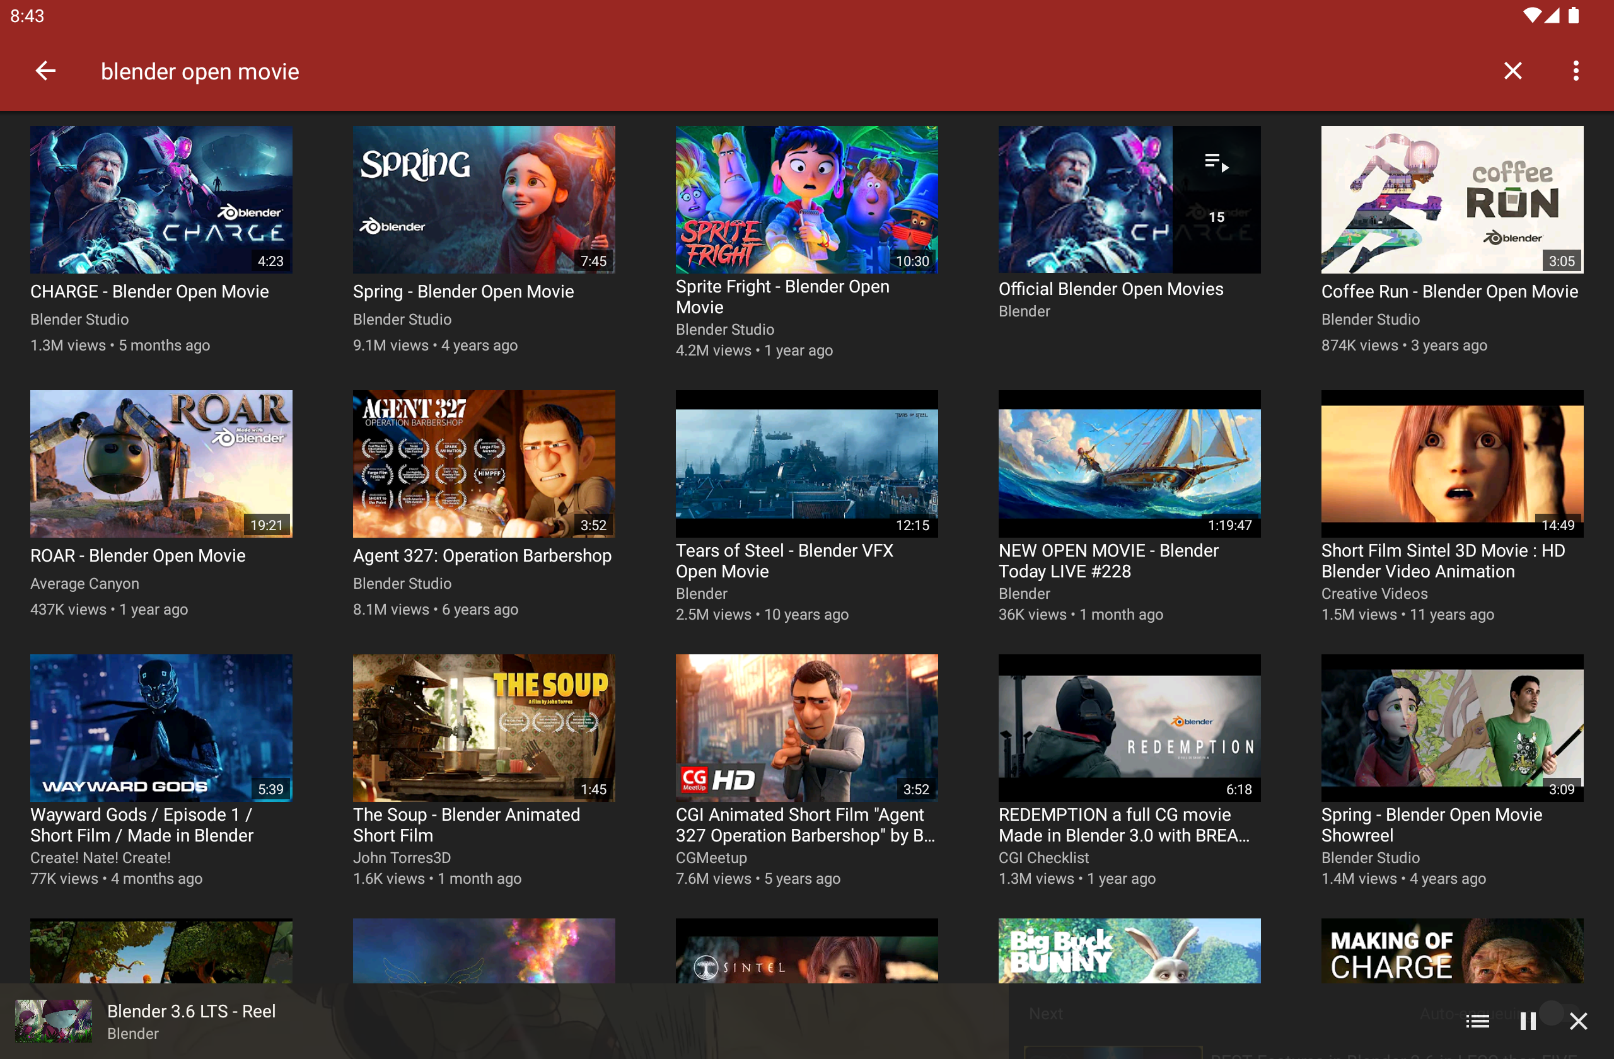Tap the back arrow in search bar
Viewport: 1614px width, 1059px height.
coord(45,71)
